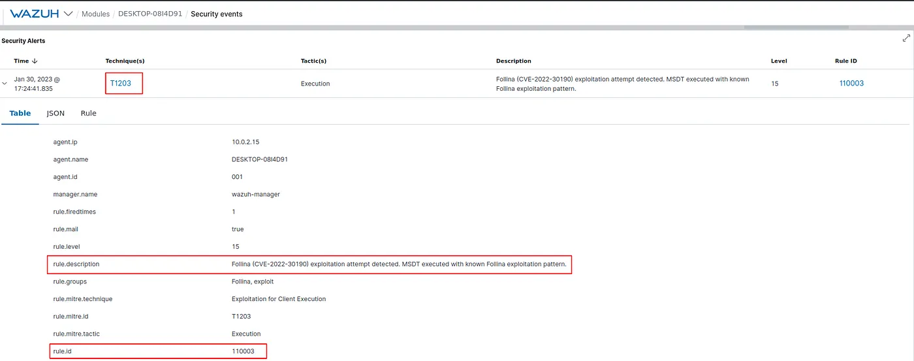Click the agent.name value DESKTOP-08I4D91
The height and width of the screenshot is (361, 914).
260,159
